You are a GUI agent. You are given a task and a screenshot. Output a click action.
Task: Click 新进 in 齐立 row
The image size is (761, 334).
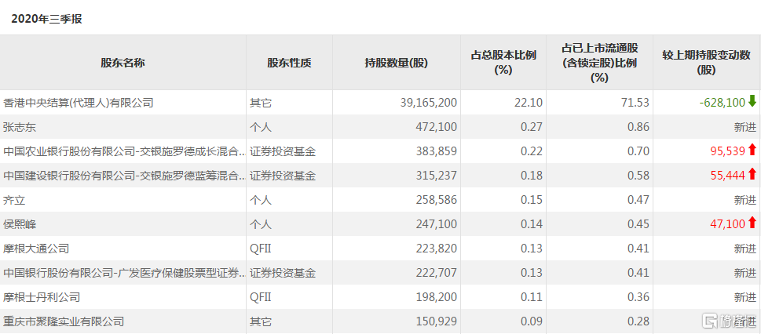745,200
